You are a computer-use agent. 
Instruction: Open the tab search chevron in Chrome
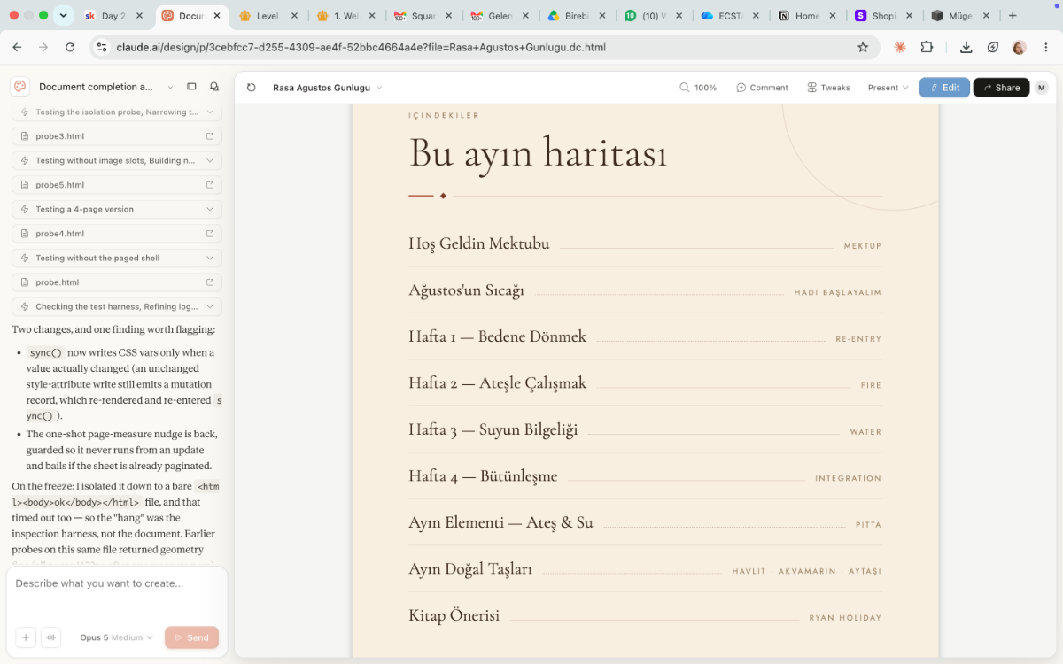click(x=63, y=16)
